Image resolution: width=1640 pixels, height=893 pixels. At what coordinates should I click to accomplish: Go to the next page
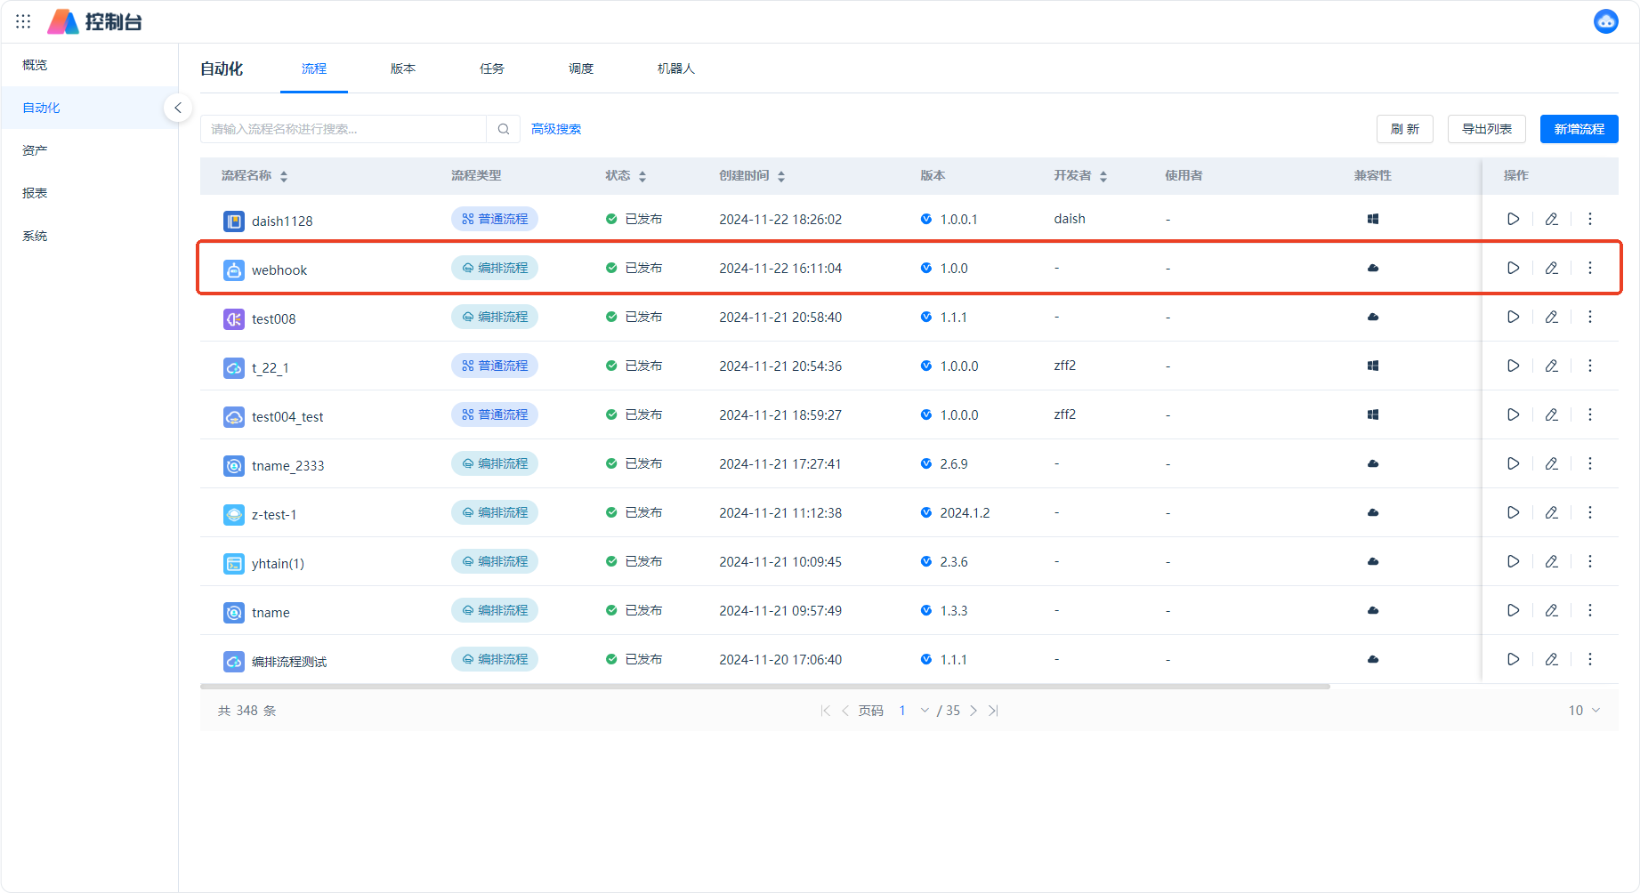973,711
